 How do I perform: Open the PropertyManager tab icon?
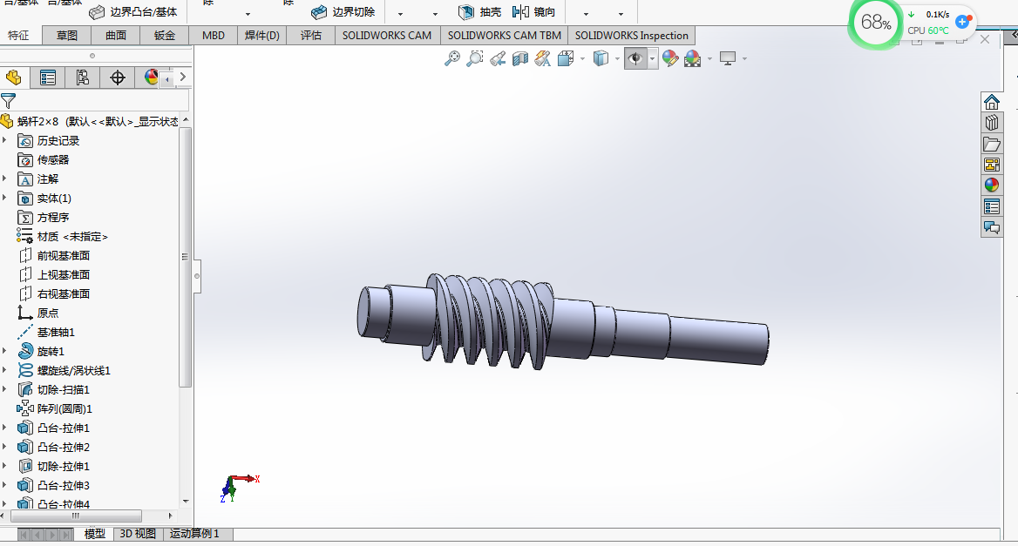tap(47, 78)
